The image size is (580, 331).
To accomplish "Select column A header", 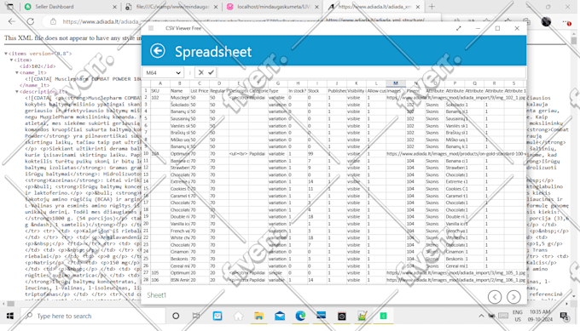I will pyautogui.click(x=160, y=83).
